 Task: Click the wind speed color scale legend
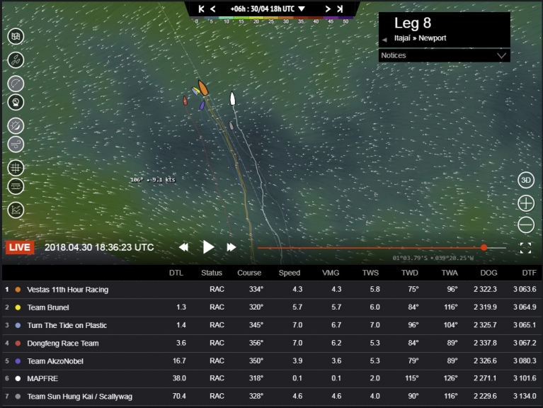272,20
